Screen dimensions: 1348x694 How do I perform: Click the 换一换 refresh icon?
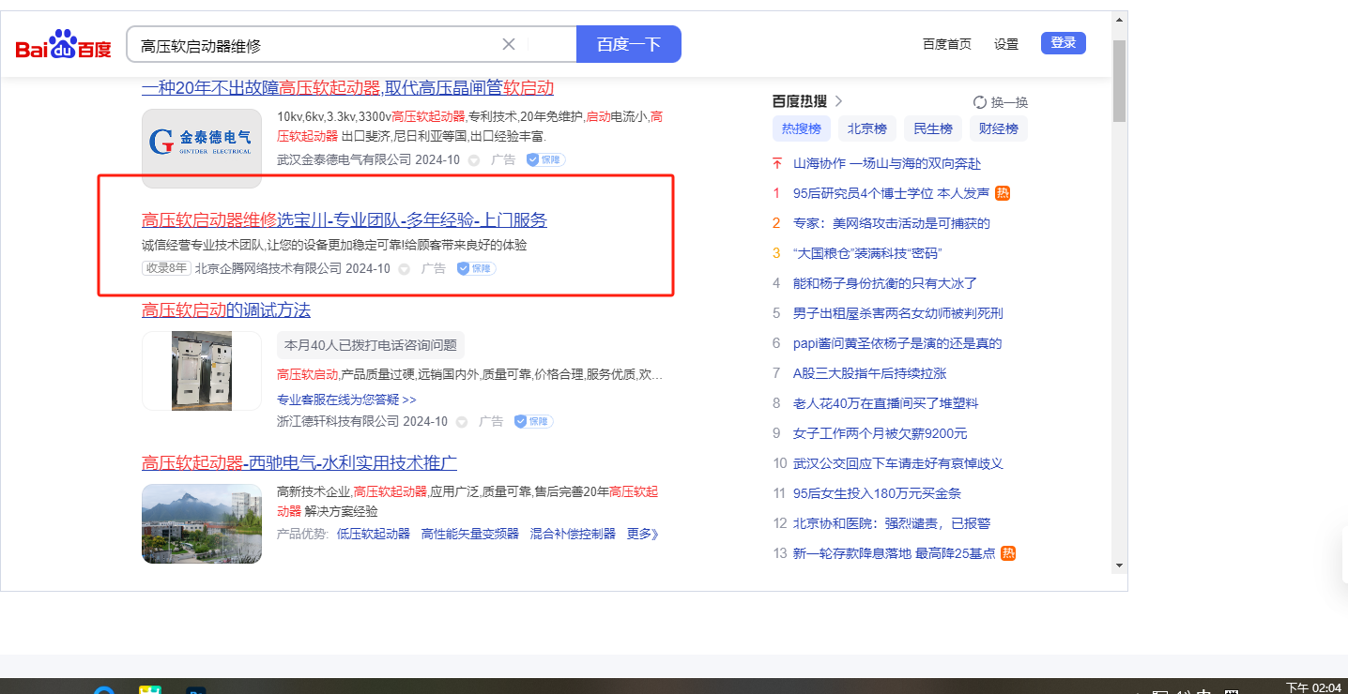(x=980, y=102)
